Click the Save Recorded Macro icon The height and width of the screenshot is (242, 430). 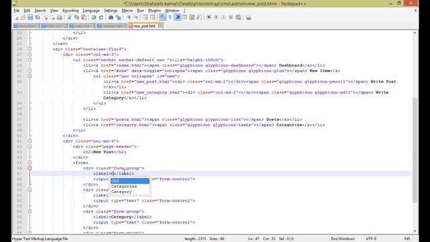[239, 17]
